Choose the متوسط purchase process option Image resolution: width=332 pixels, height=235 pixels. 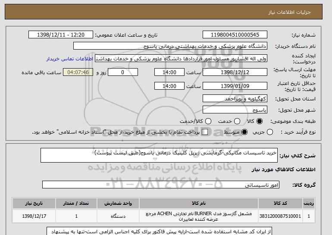tap(244, 132)
